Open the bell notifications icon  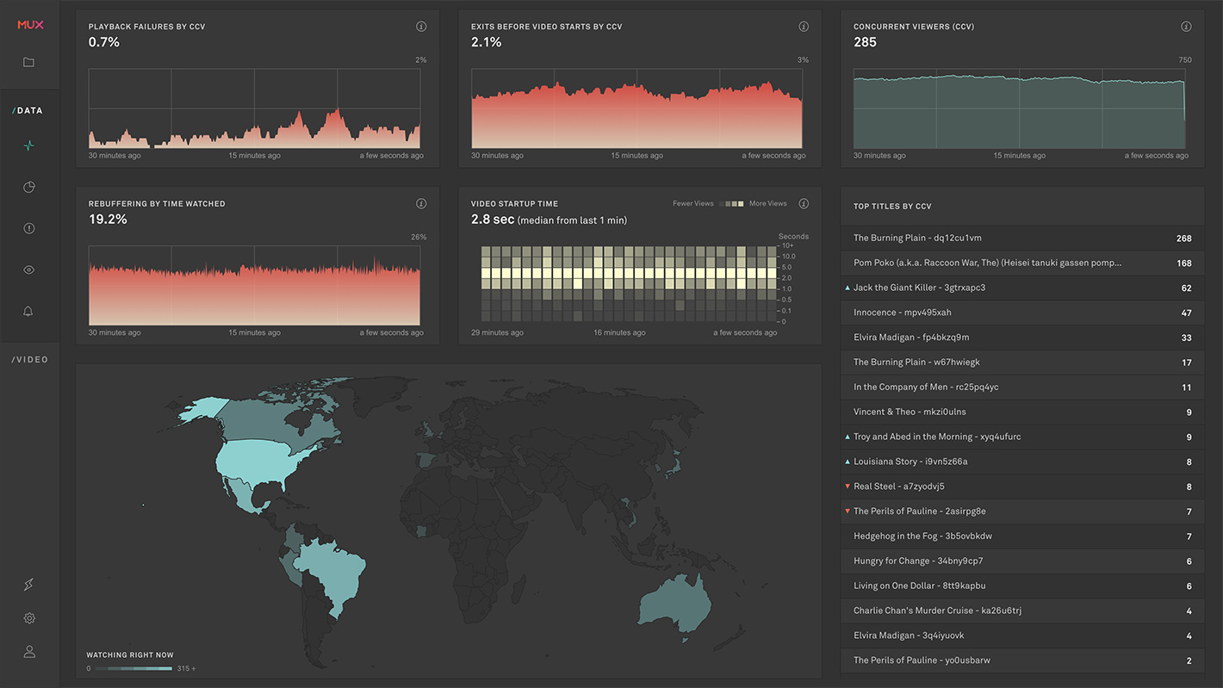point(29,311)
